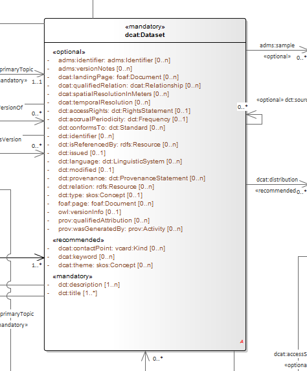The height and width of the screenshot is (371, 307).
Task: Select attribute adms:versionNotes [0..n]
Action: point(95,69)
